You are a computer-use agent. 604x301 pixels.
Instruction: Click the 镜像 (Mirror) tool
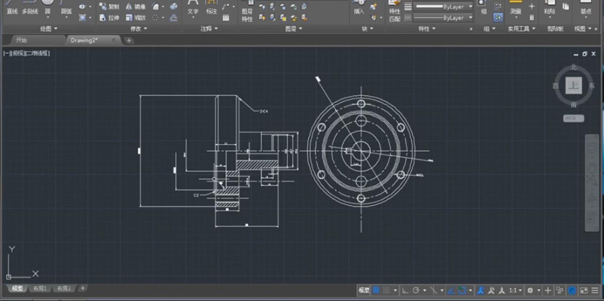(x=135, y=7)
